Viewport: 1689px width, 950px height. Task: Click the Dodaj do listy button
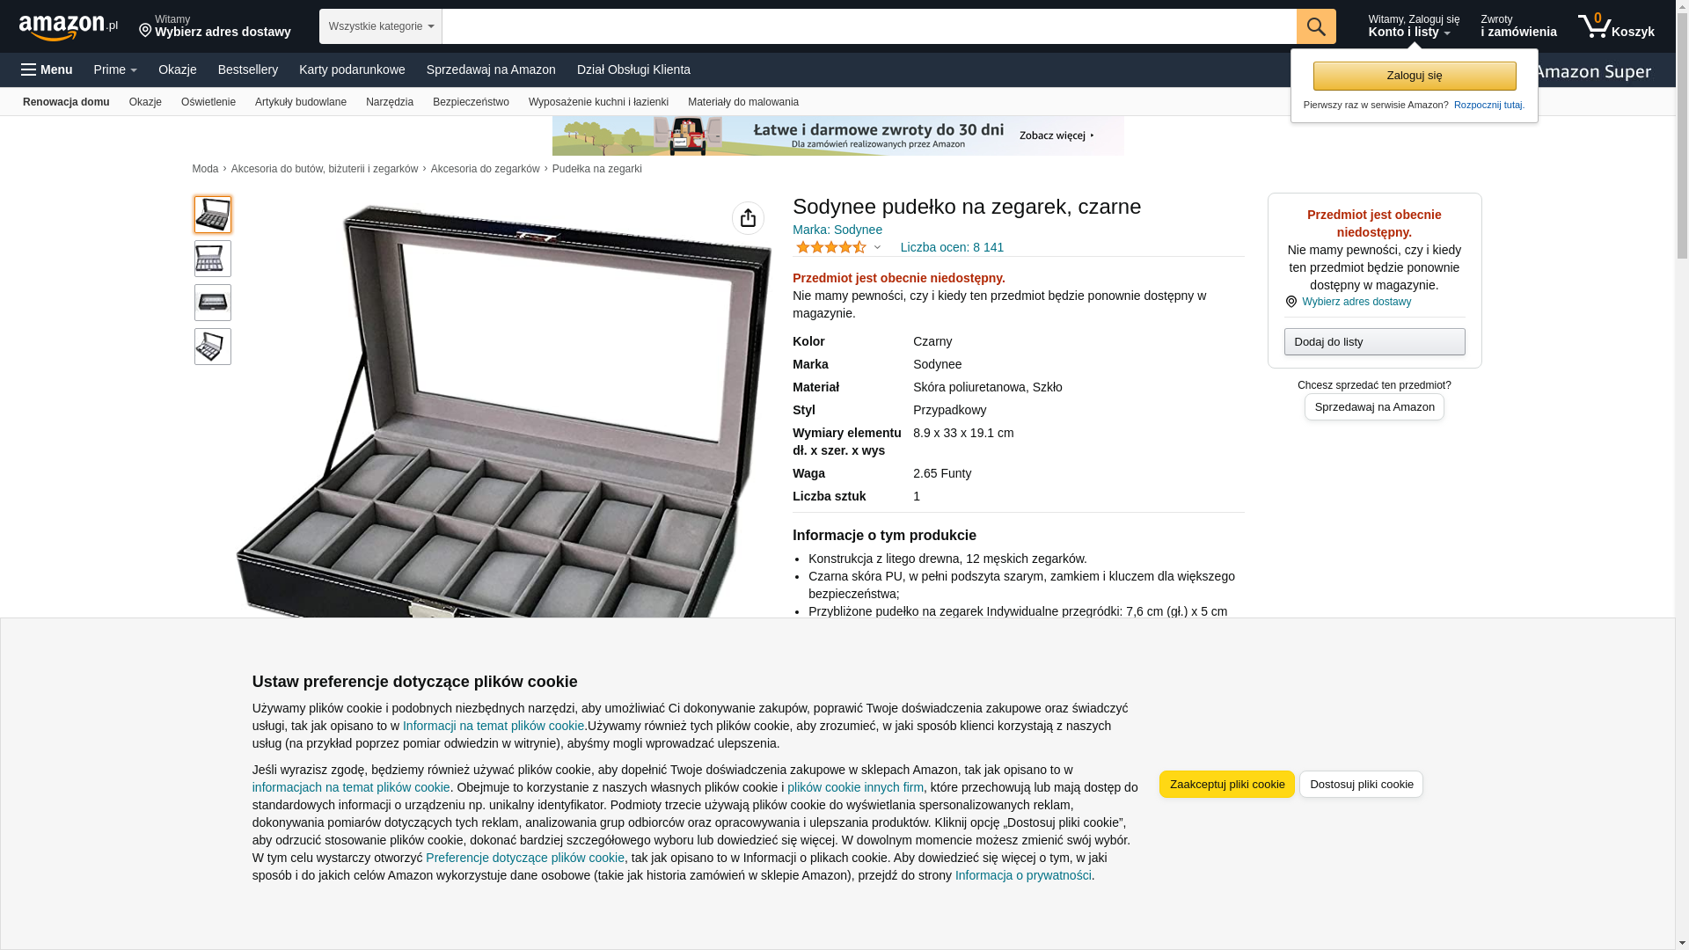click(1374, 342)
